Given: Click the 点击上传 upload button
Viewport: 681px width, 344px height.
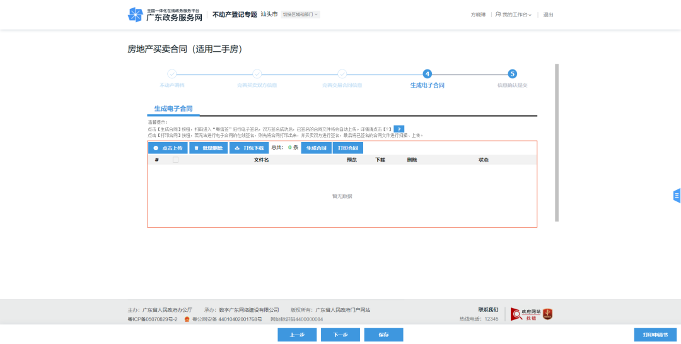Looking at the screenshot, I should click(x=168, y=148).
